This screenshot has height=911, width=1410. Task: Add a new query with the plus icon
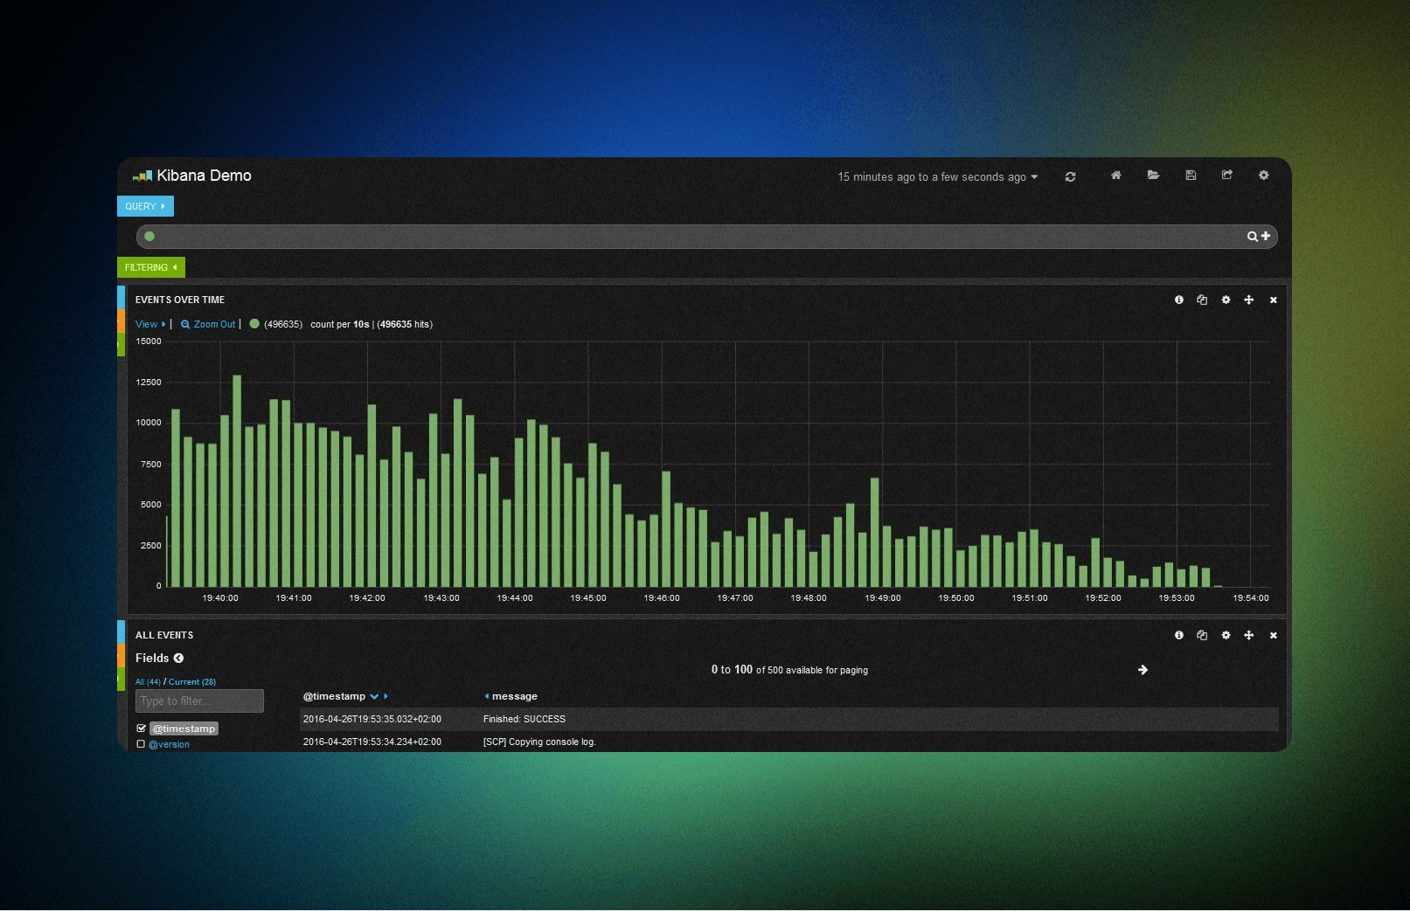pos(1266,236)
